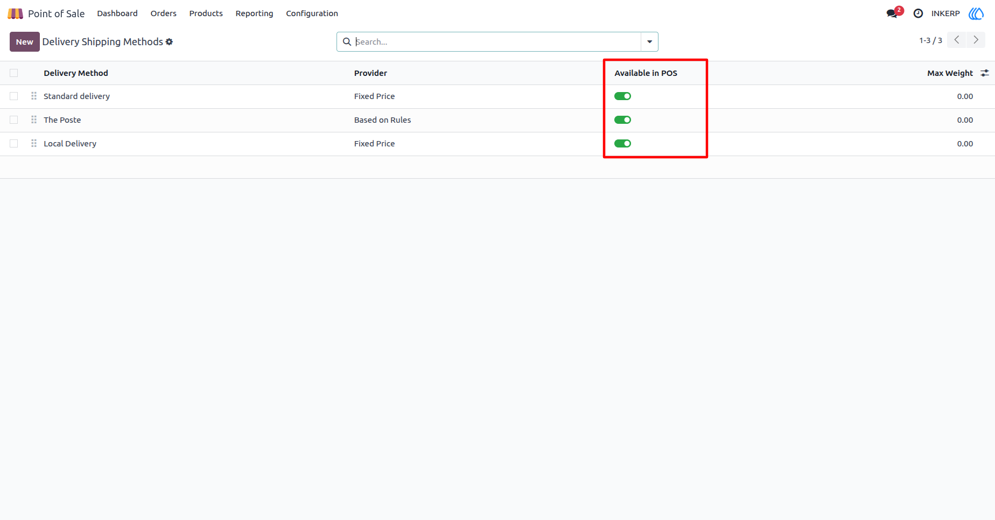Open the Configuration menu
The width and height of the screenshot is (995, 520).
pyautogui.click(x=312, y=13)
